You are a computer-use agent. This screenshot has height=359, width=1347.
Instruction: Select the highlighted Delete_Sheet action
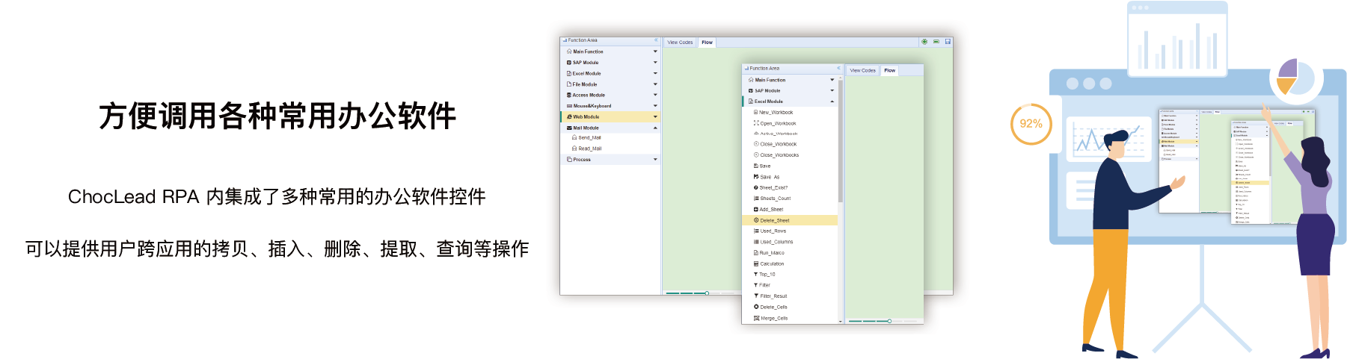coord(774,220)
